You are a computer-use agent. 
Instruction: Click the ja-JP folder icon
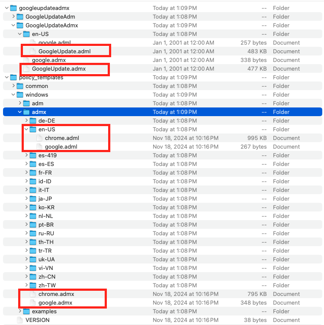point(33,199)
